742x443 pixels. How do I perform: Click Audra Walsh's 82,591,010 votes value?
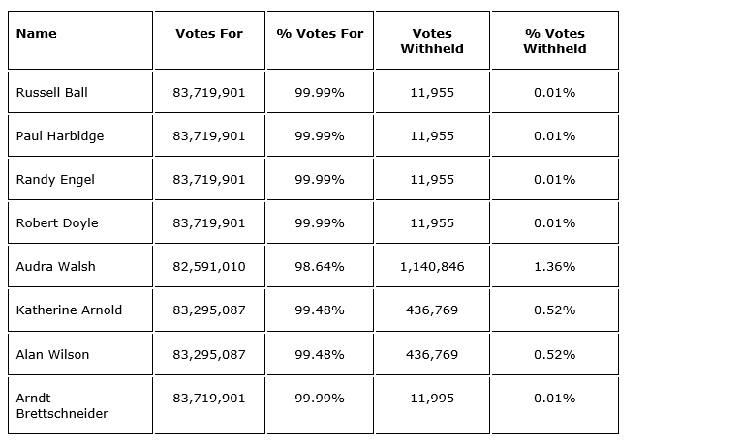pyautogui.click(x=209, y=267)
